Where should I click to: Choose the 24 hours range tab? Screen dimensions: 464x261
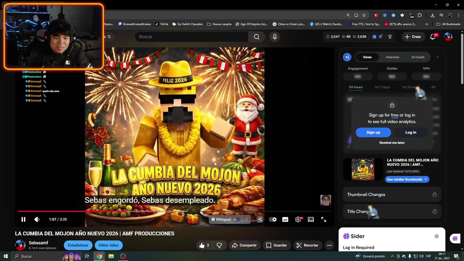pyautogui.click(x=356, y=87)
